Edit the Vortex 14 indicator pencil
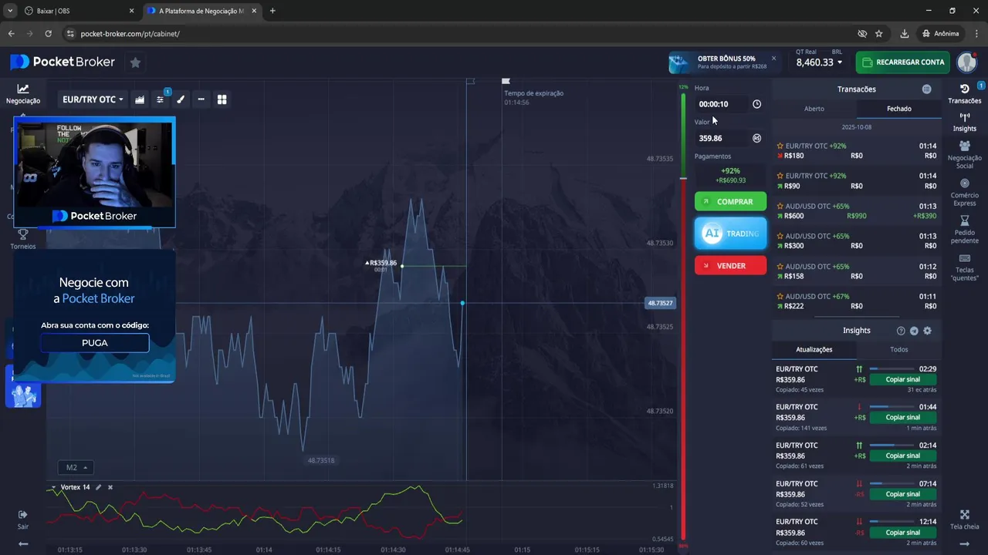The width and height of the screenshot is (988, 555). [98, 487]
